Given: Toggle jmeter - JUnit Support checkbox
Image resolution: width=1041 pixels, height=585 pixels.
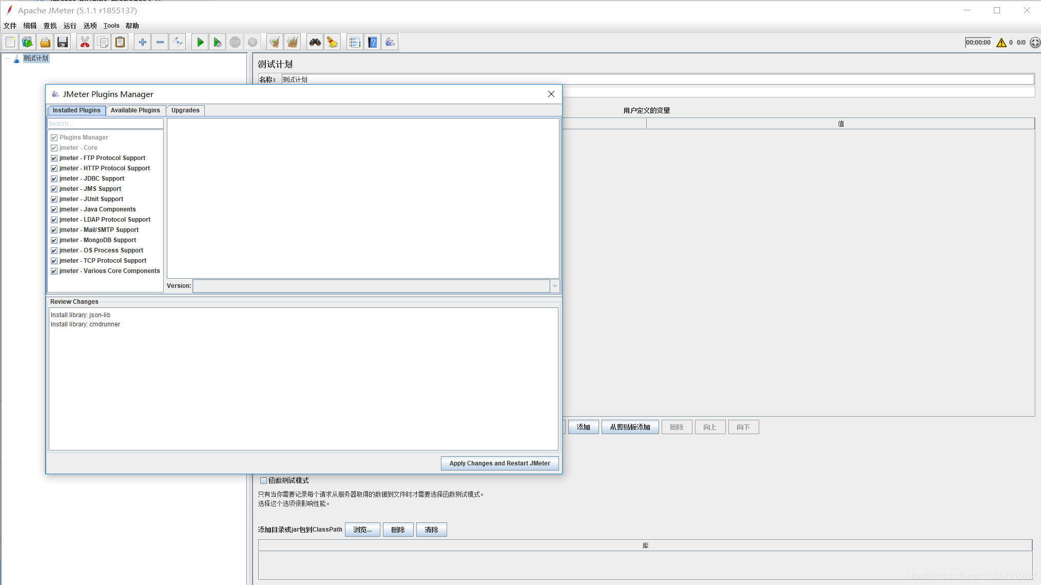Looking at the screenshot, I should [54, 199].
